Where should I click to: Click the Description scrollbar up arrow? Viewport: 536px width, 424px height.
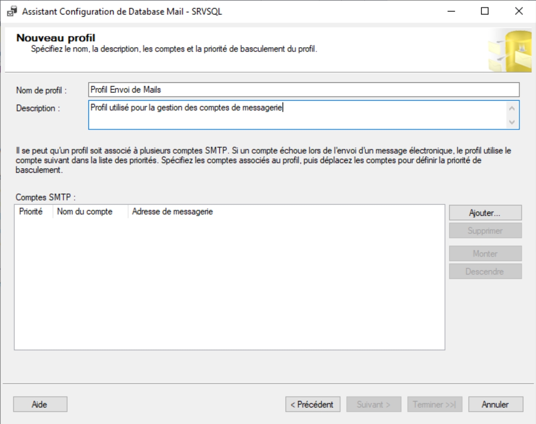(x=512, y=109)
